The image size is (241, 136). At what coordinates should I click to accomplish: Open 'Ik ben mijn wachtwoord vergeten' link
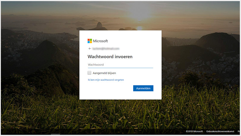106,80
